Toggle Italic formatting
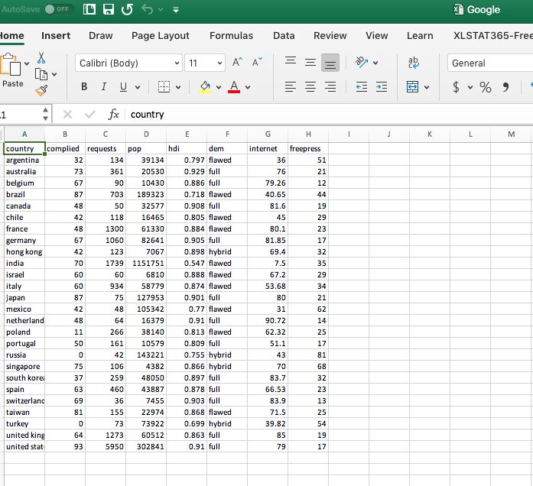 [104, 87]
